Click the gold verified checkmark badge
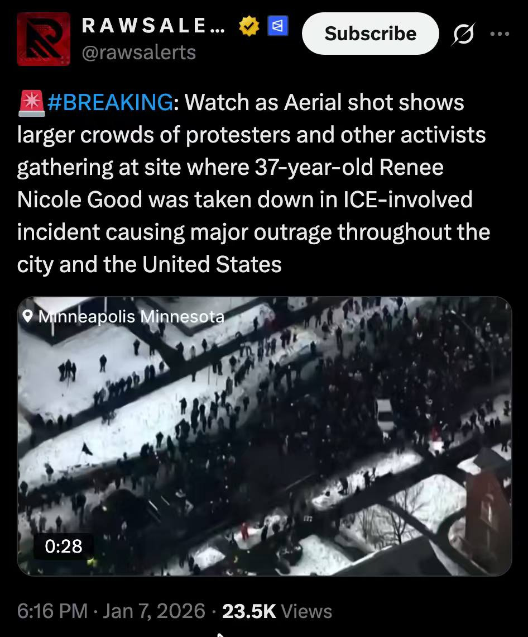This screenshot has width=528, height=637. tap(249, 26)
